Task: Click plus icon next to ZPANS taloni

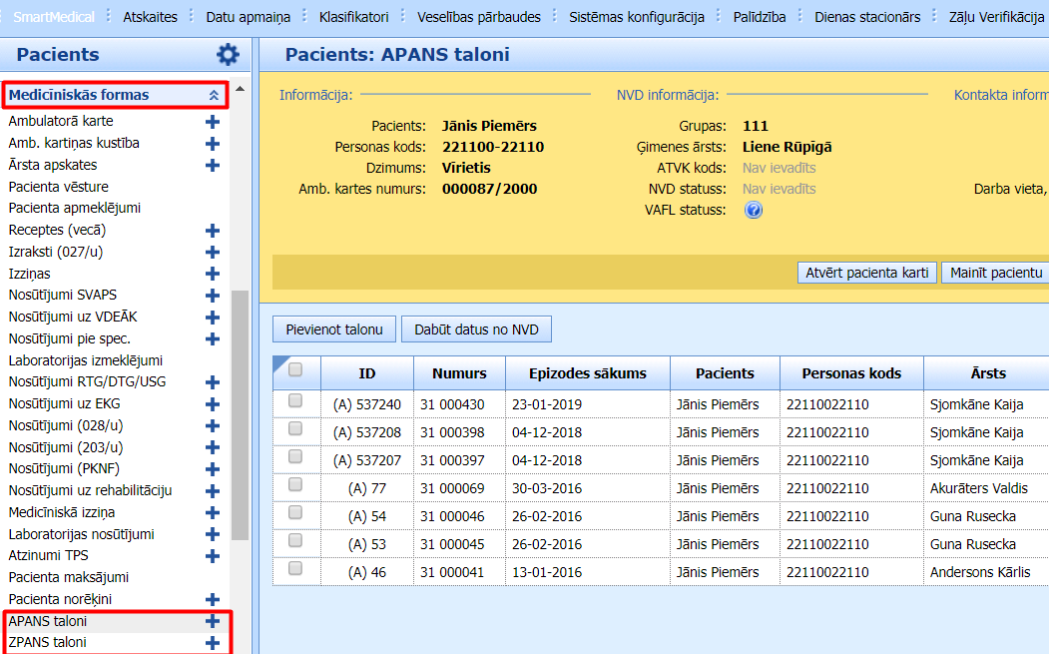Action: pos(212,643)
